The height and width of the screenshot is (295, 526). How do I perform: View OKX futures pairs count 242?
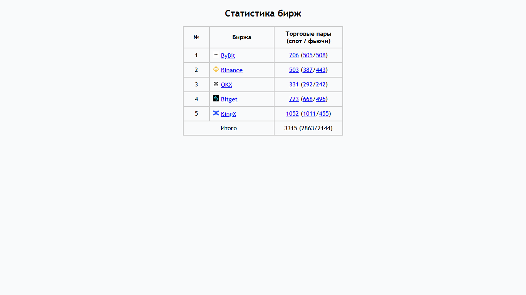click(x=321, y=85)
